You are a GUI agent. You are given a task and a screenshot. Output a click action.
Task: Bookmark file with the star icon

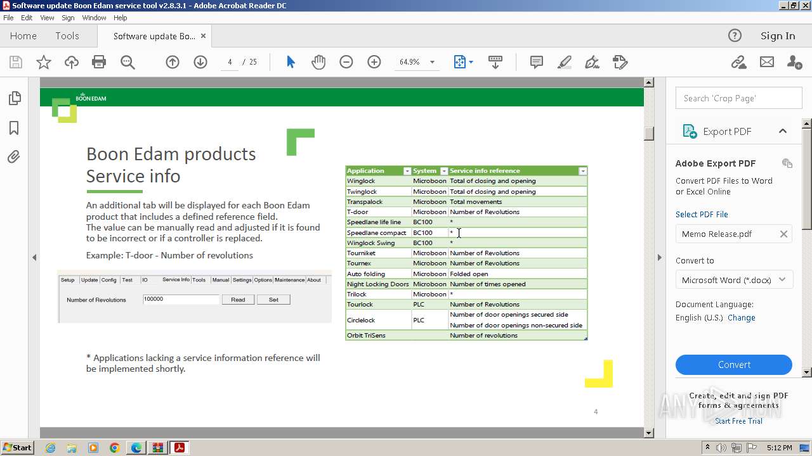44,62
